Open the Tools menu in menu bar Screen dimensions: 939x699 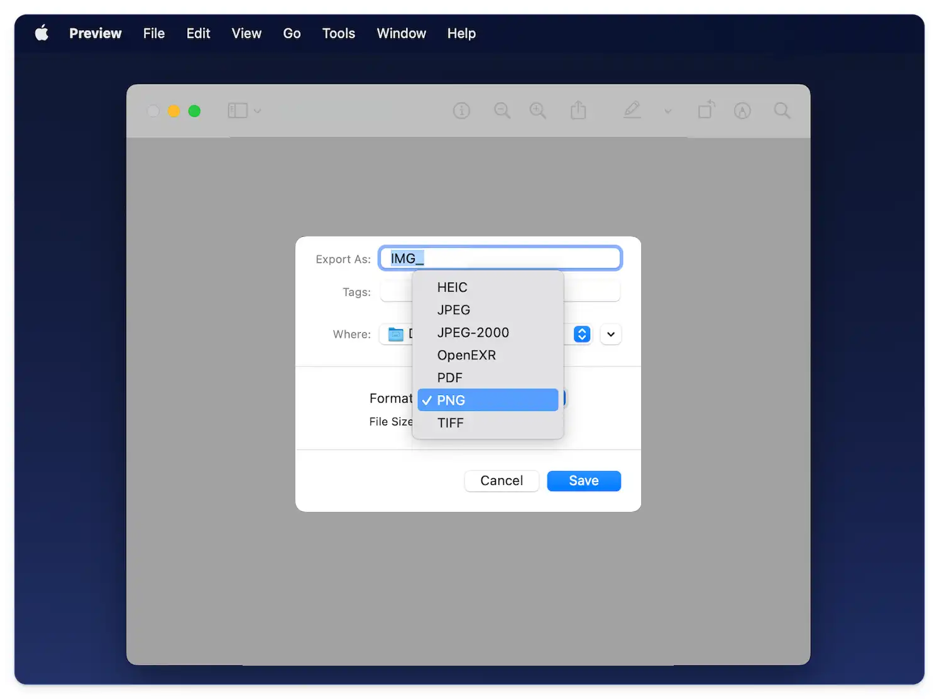338,33
